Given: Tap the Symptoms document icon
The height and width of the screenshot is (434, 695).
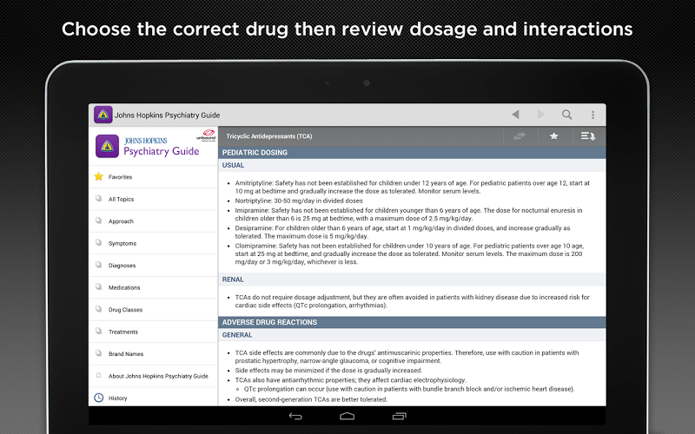Looking at the screenshot, I should 99,243.
